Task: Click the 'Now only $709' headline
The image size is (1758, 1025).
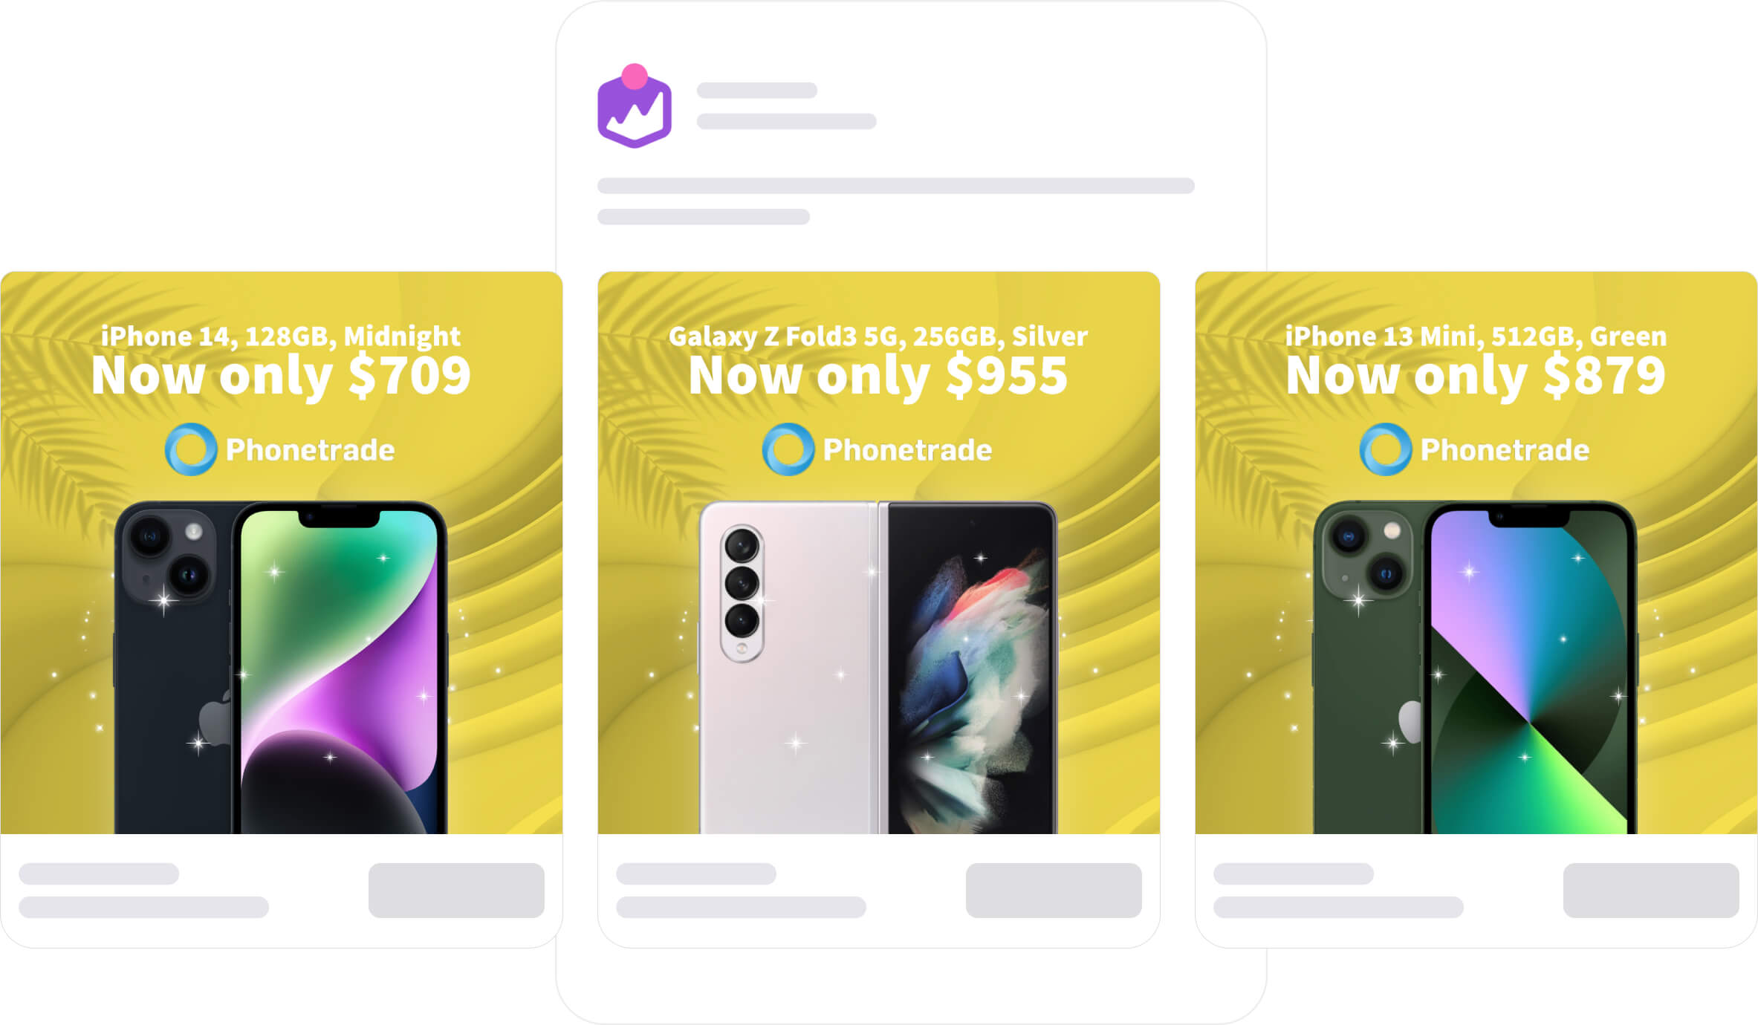Action: point(281,376)
